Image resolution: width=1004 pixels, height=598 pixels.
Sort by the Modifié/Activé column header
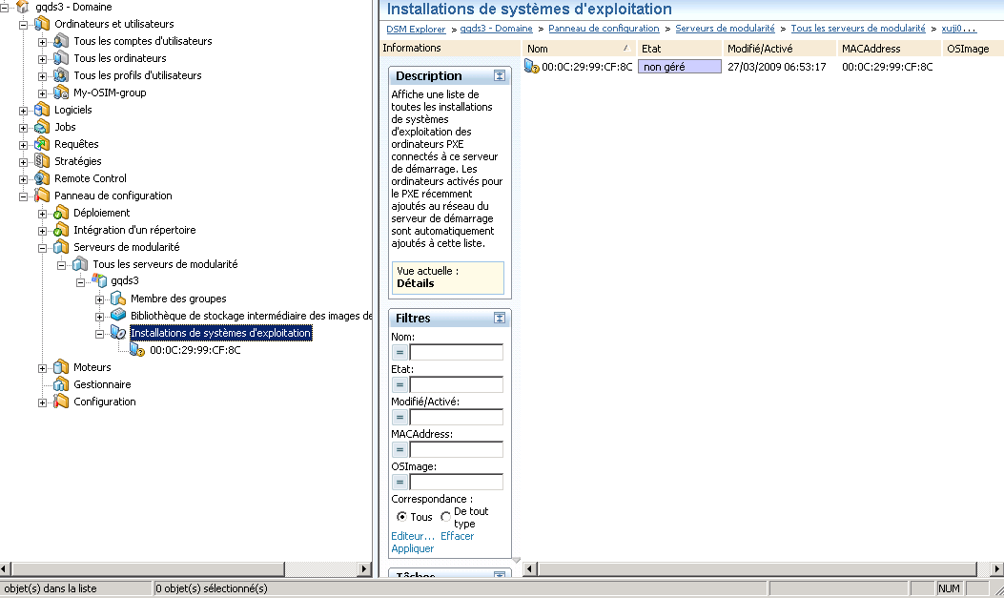[x=779, y=48]
